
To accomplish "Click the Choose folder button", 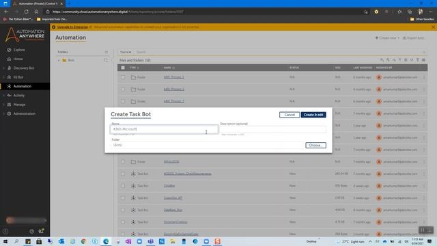I will pos(315,146).
